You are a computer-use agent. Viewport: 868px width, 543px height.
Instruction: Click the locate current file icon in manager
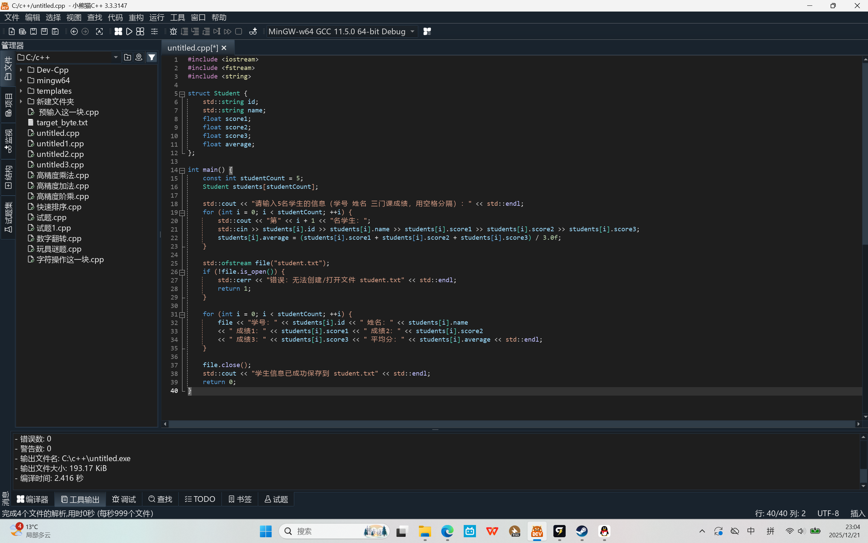[139, 57]
